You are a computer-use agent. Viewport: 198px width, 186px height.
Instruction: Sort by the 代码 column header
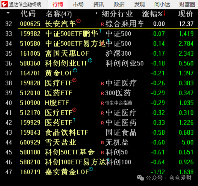pos(28,14)
